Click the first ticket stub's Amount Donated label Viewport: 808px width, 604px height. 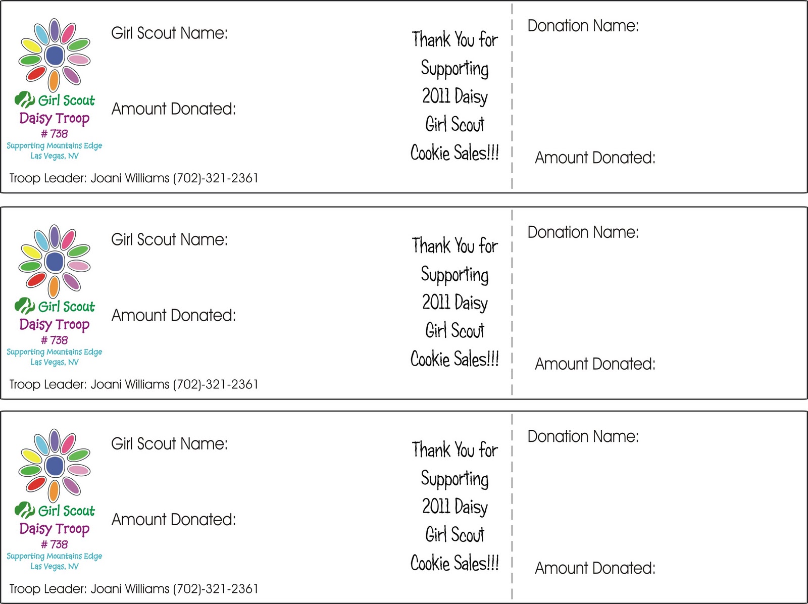click(595, 158)
